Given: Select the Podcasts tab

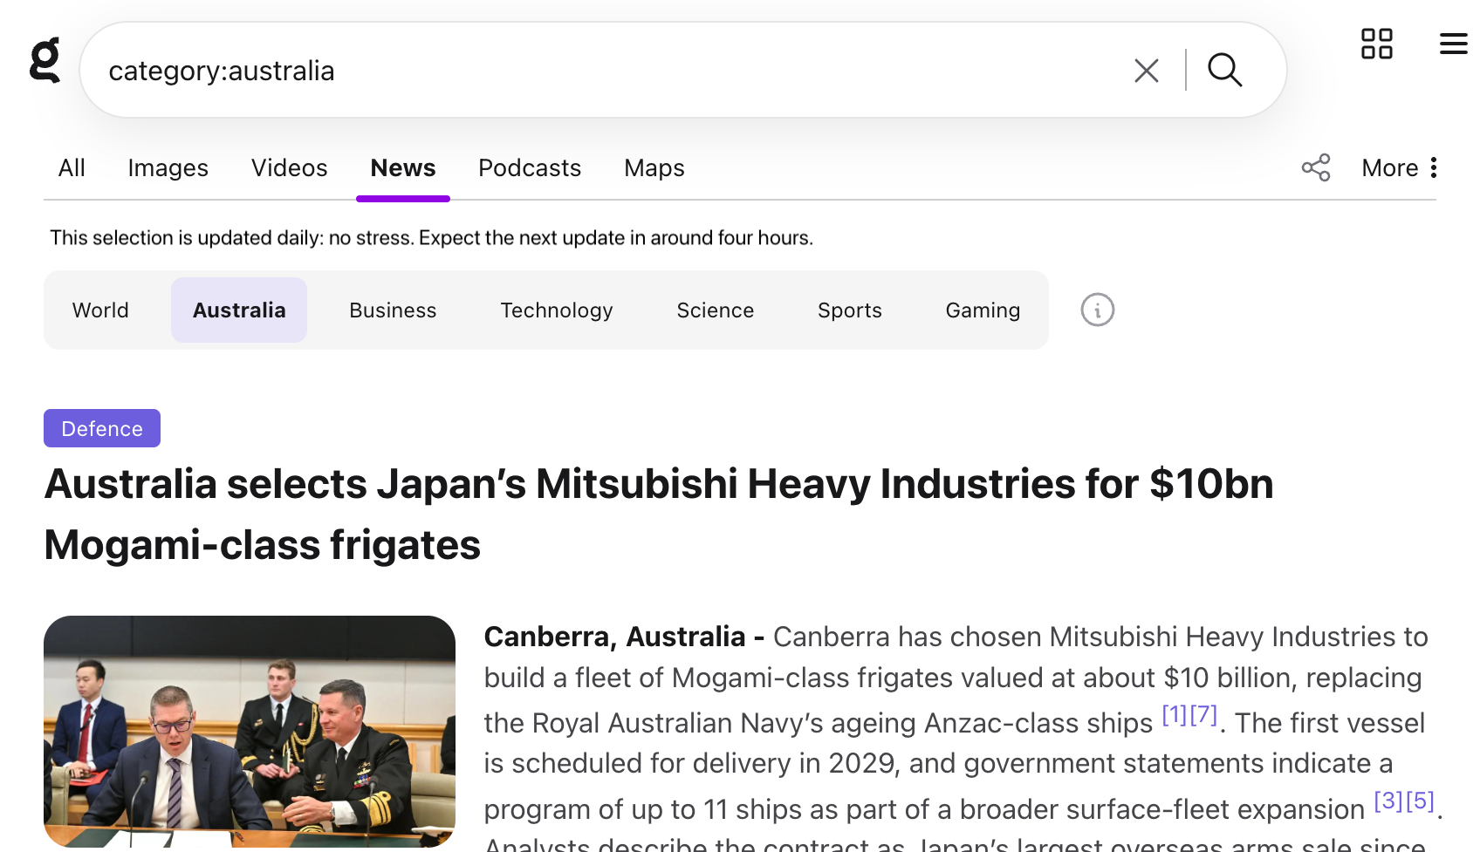Looking at the screenshot, I should (529, 167).
